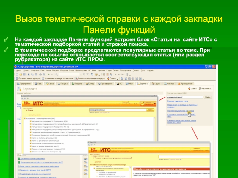Click yellow Найти button in ИТС site window

[150, 110]
